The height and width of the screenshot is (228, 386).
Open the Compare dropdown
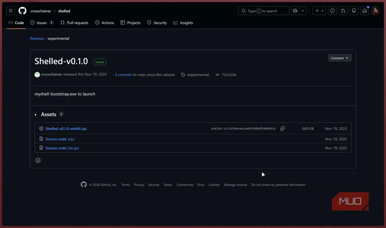tap(340, 58)
